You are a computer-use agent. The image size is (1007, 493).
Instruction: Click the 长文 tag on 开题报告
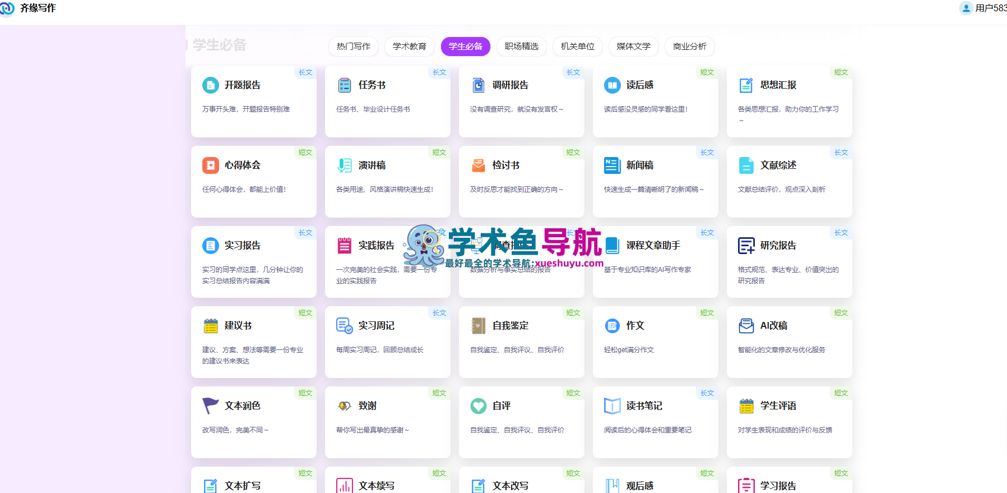pyautogui.click(x=305, y=72)
